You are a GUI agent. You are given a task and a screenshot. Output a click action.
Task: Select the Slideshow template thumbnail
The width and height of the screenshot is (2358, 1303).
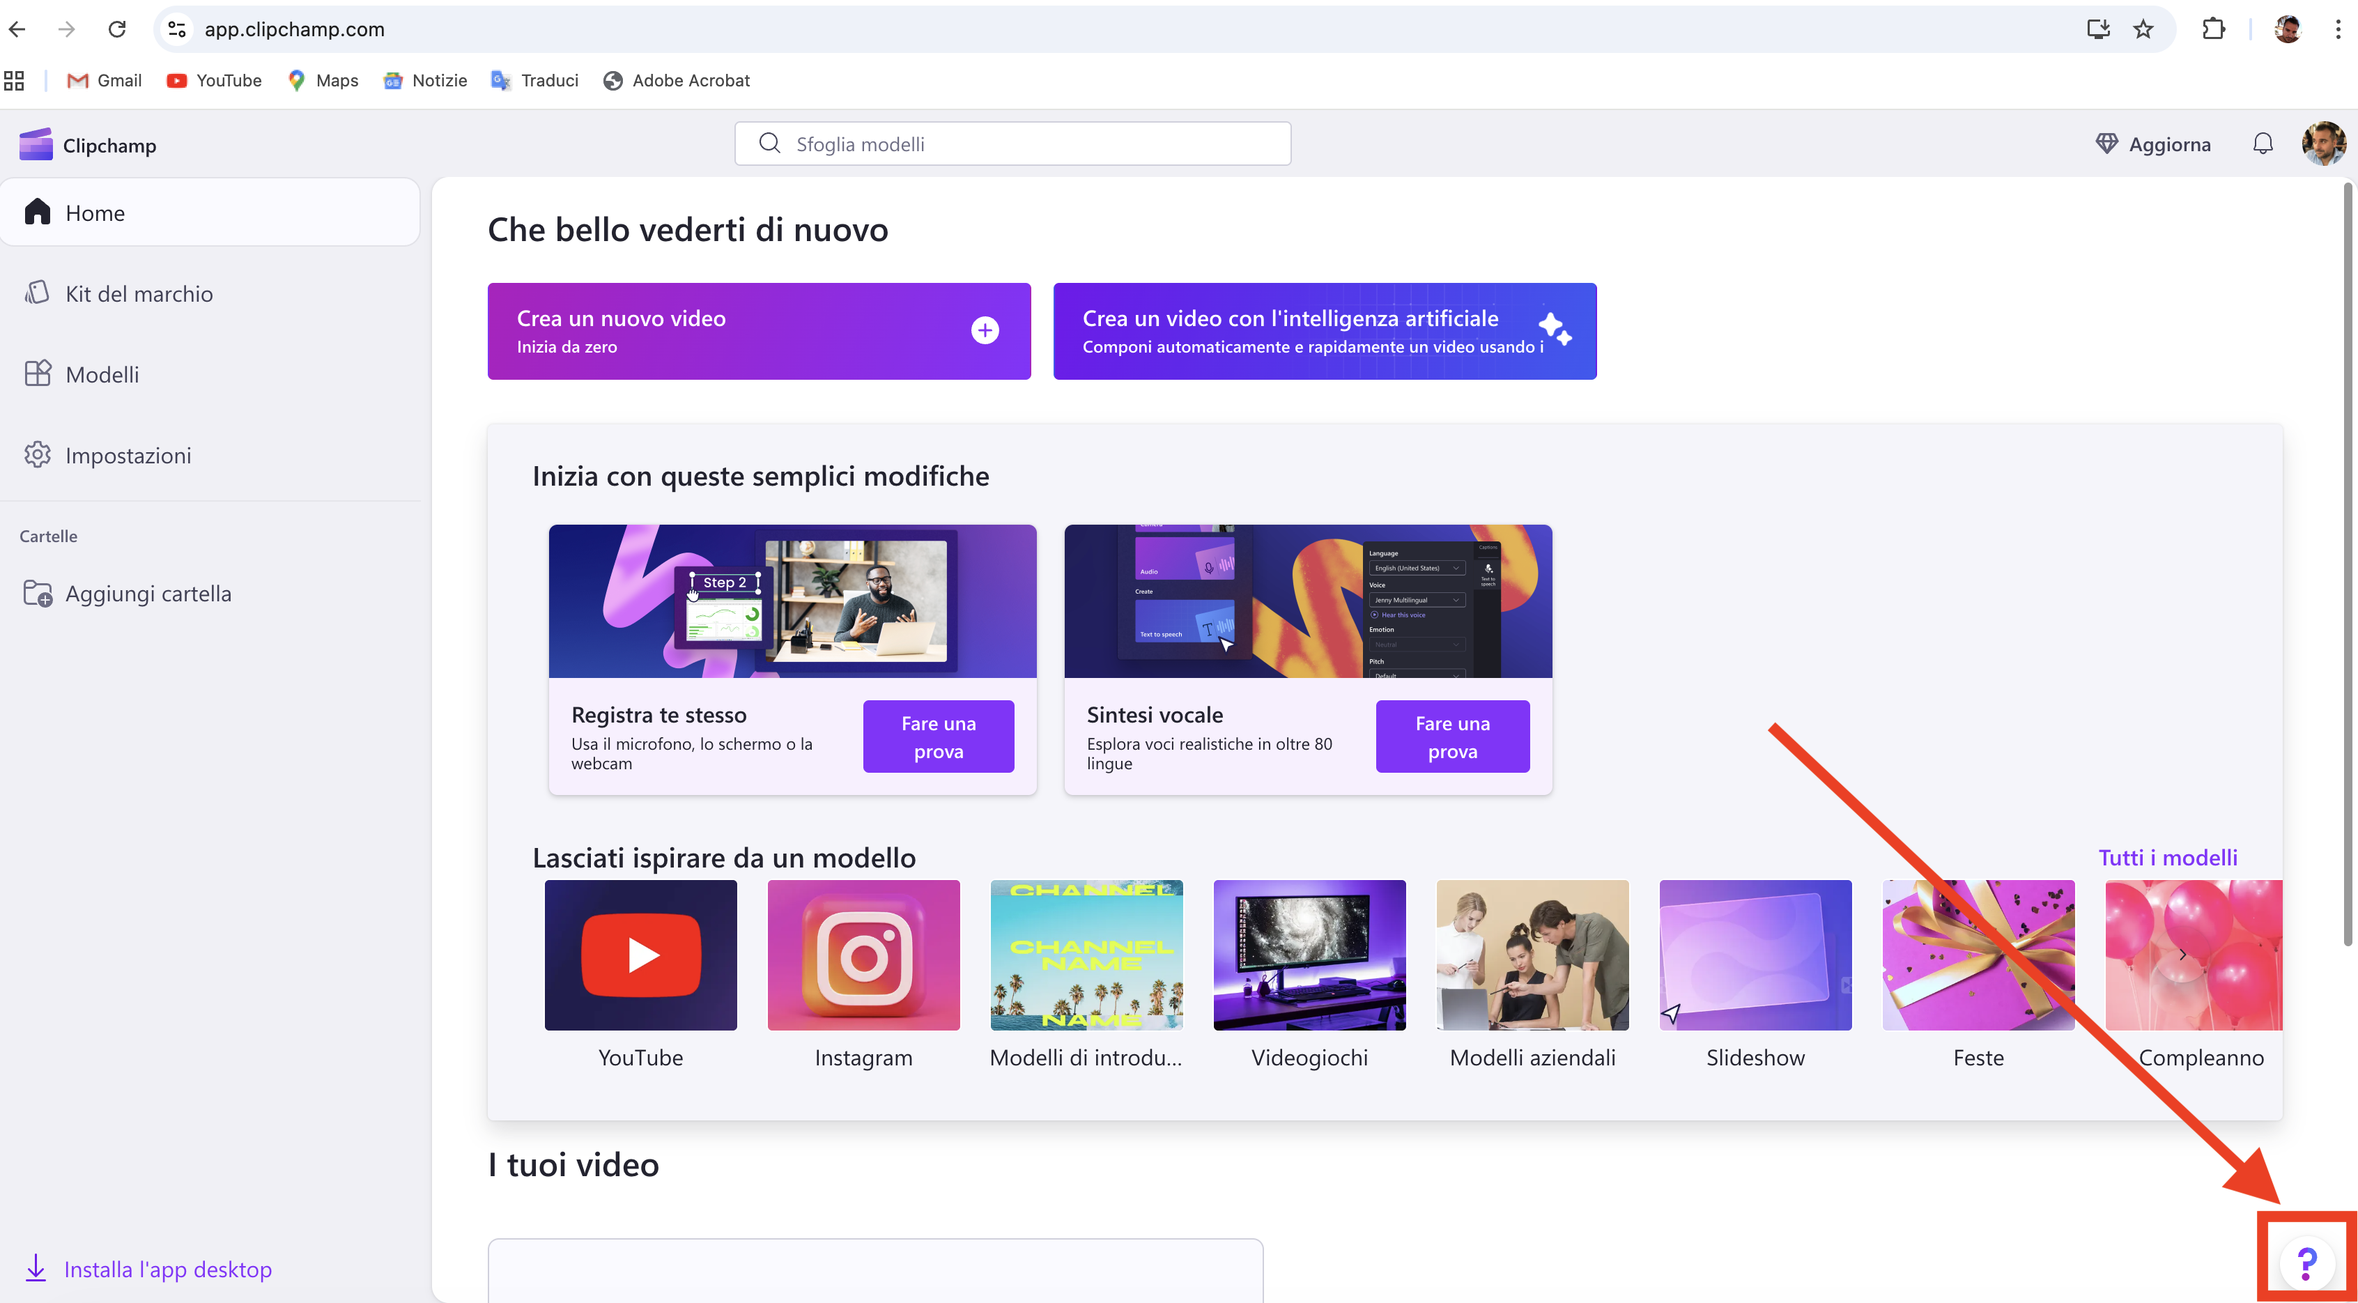coord(1755,955)
